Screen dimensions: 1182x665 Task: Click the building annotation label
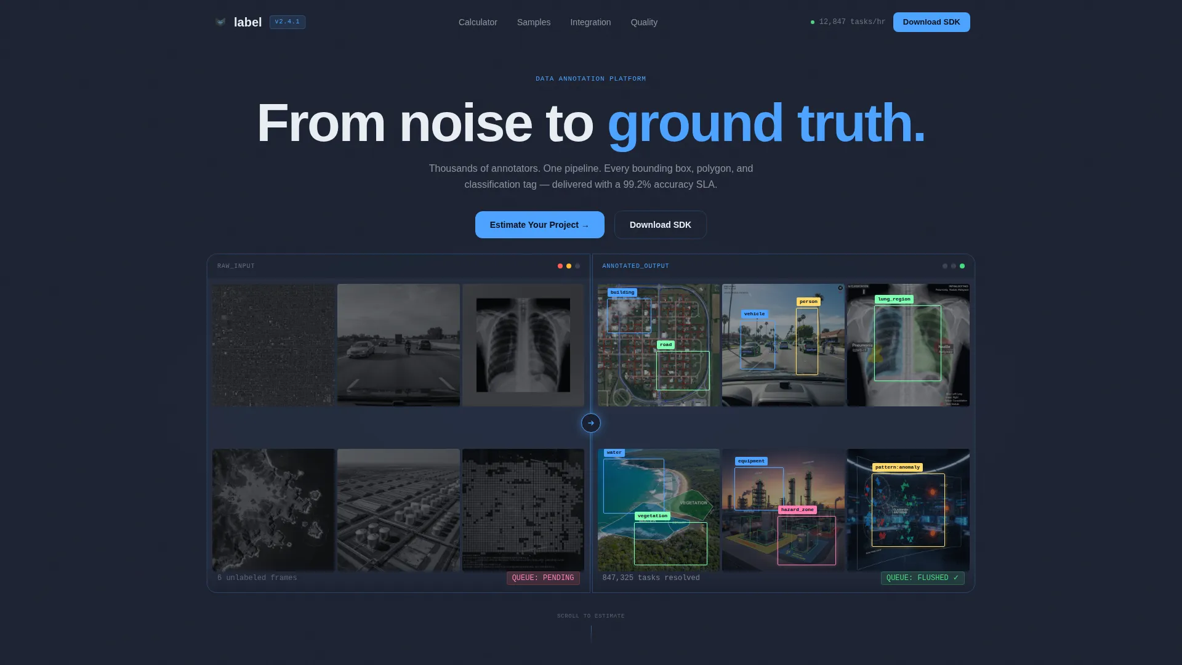click(622, 292)
